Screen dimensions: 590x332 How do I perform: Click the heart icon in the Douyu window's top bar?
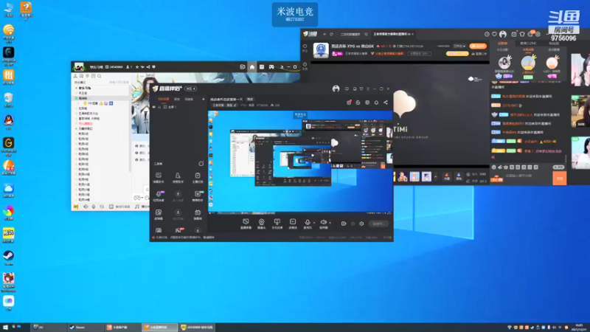[x=494, y=34]
